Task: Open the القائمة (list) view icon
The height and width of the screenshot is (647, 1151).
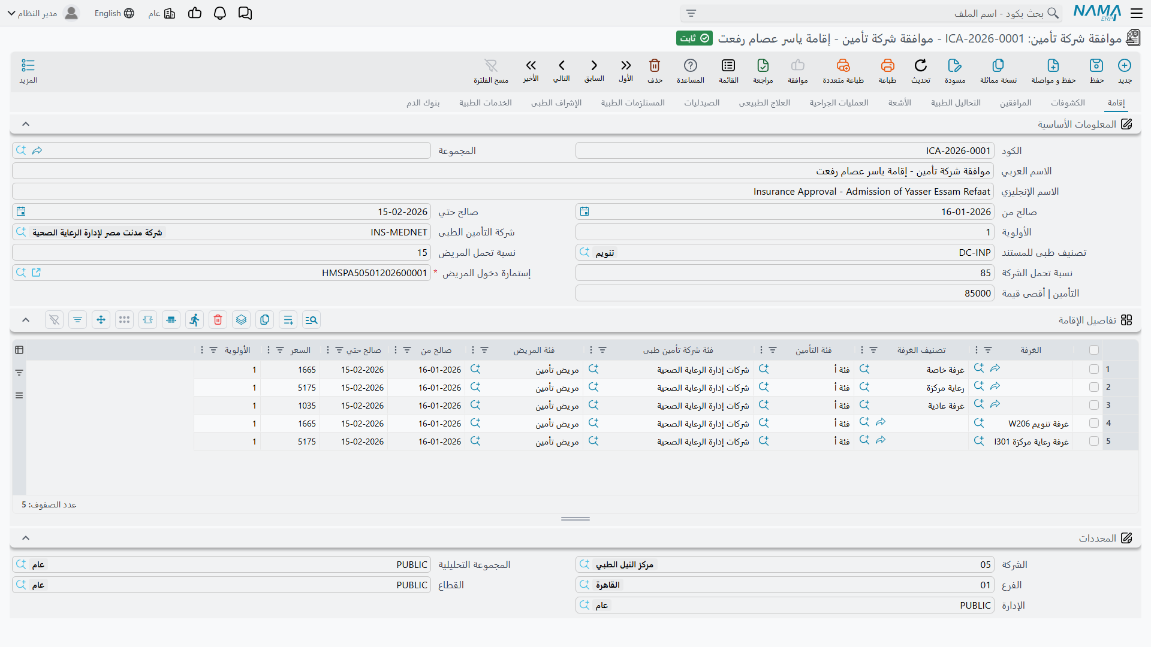Action: (x=728, y=65)
